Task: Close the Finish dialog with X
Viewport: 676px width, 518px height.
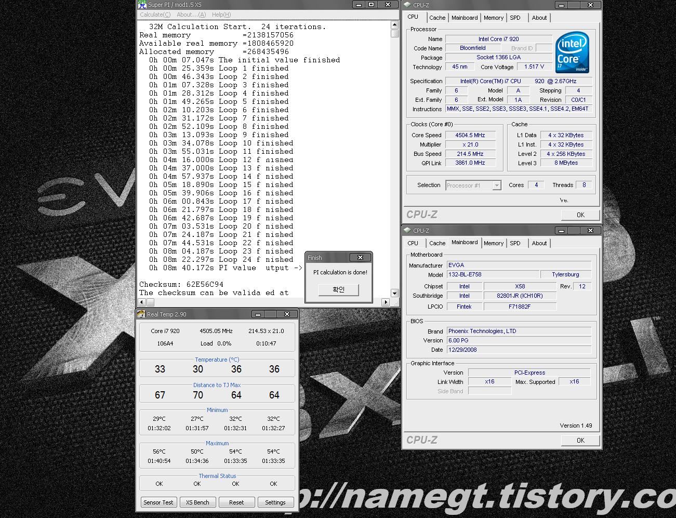Action: tap(360, 257)
